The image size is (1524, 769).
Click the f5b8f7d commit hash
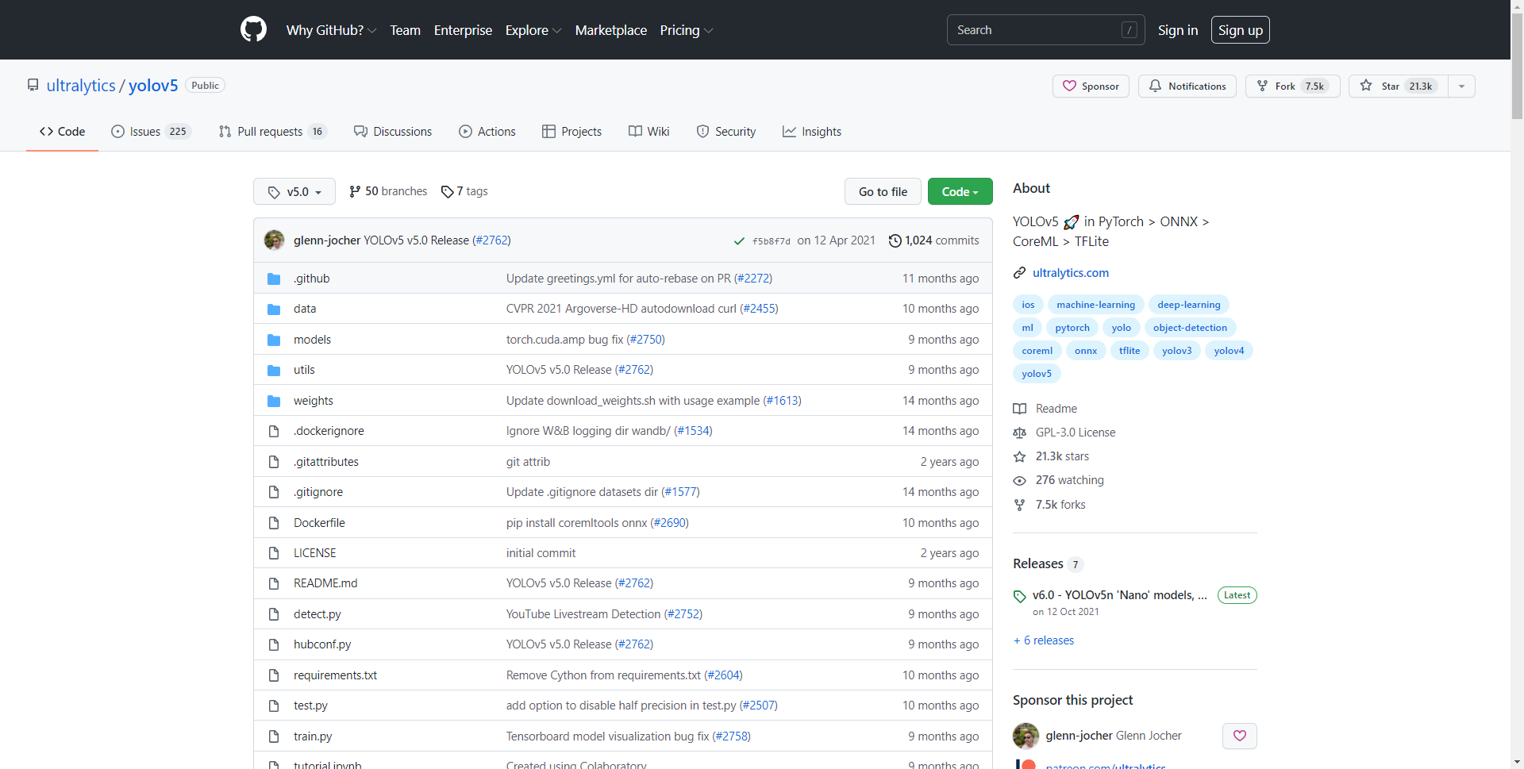coord(771,241)
